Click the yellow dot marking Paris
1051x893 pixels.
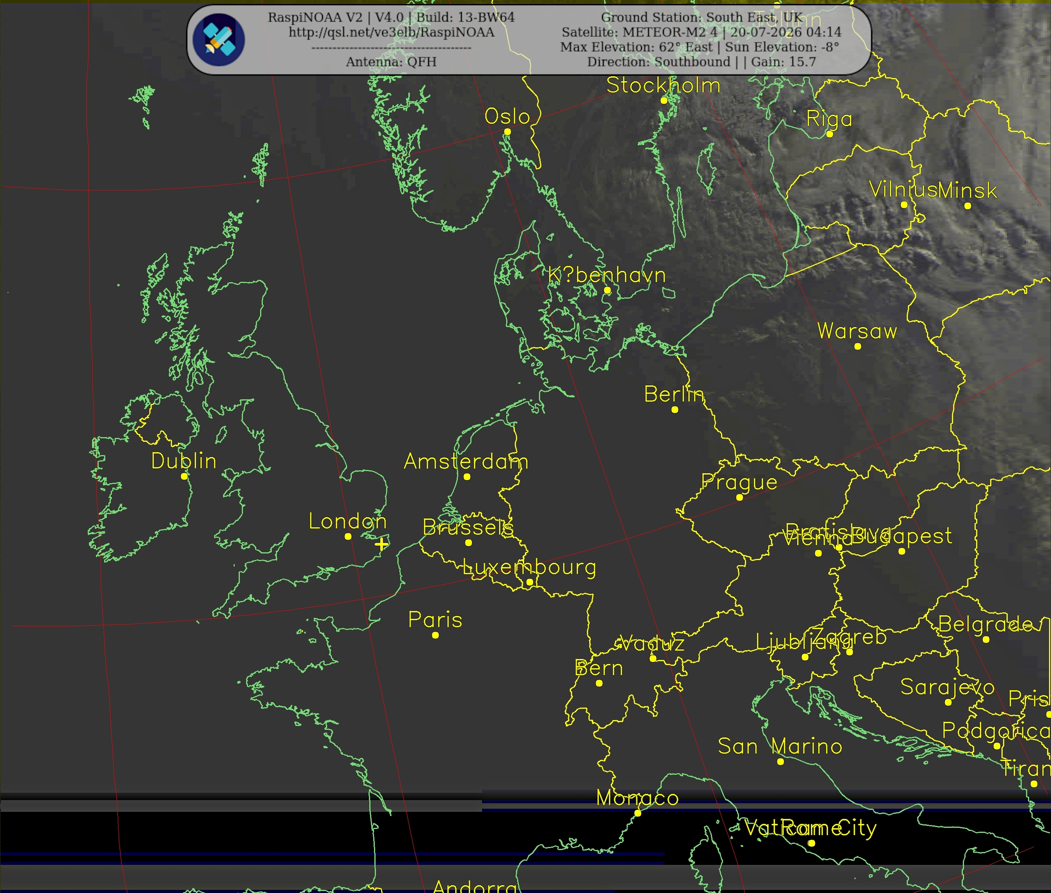click(x=436, y=635)
